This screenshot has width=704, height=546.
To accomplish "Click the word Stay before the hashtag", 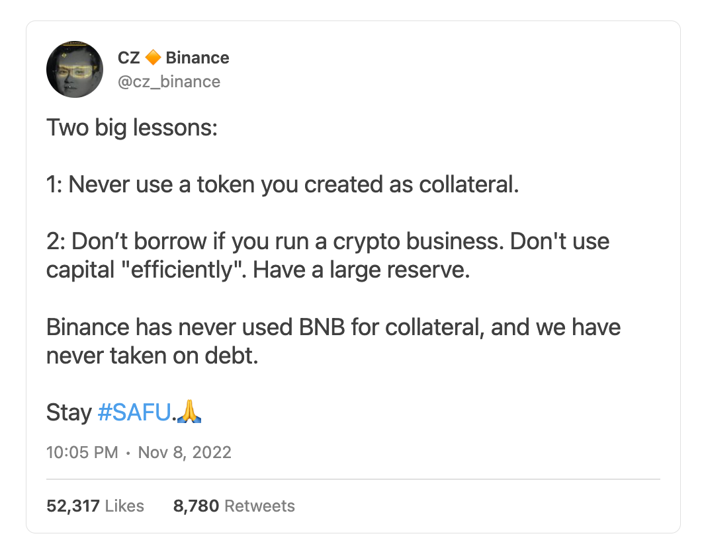I will pos(69,412).
